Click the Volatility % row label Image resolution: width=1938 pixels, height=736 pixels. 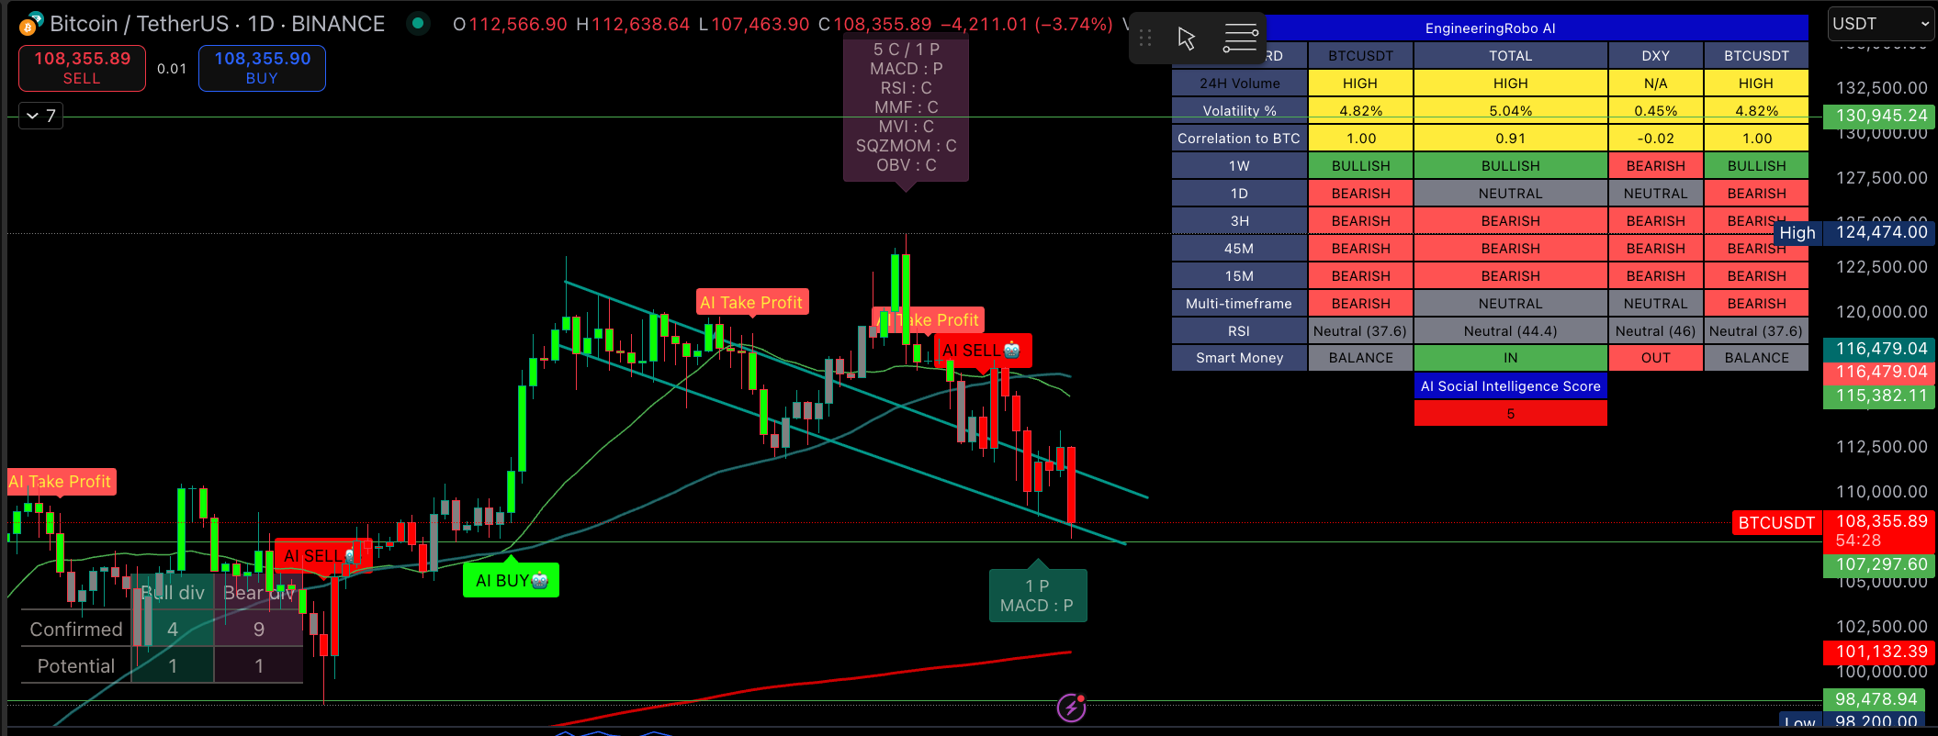(x=1240, y=111)
